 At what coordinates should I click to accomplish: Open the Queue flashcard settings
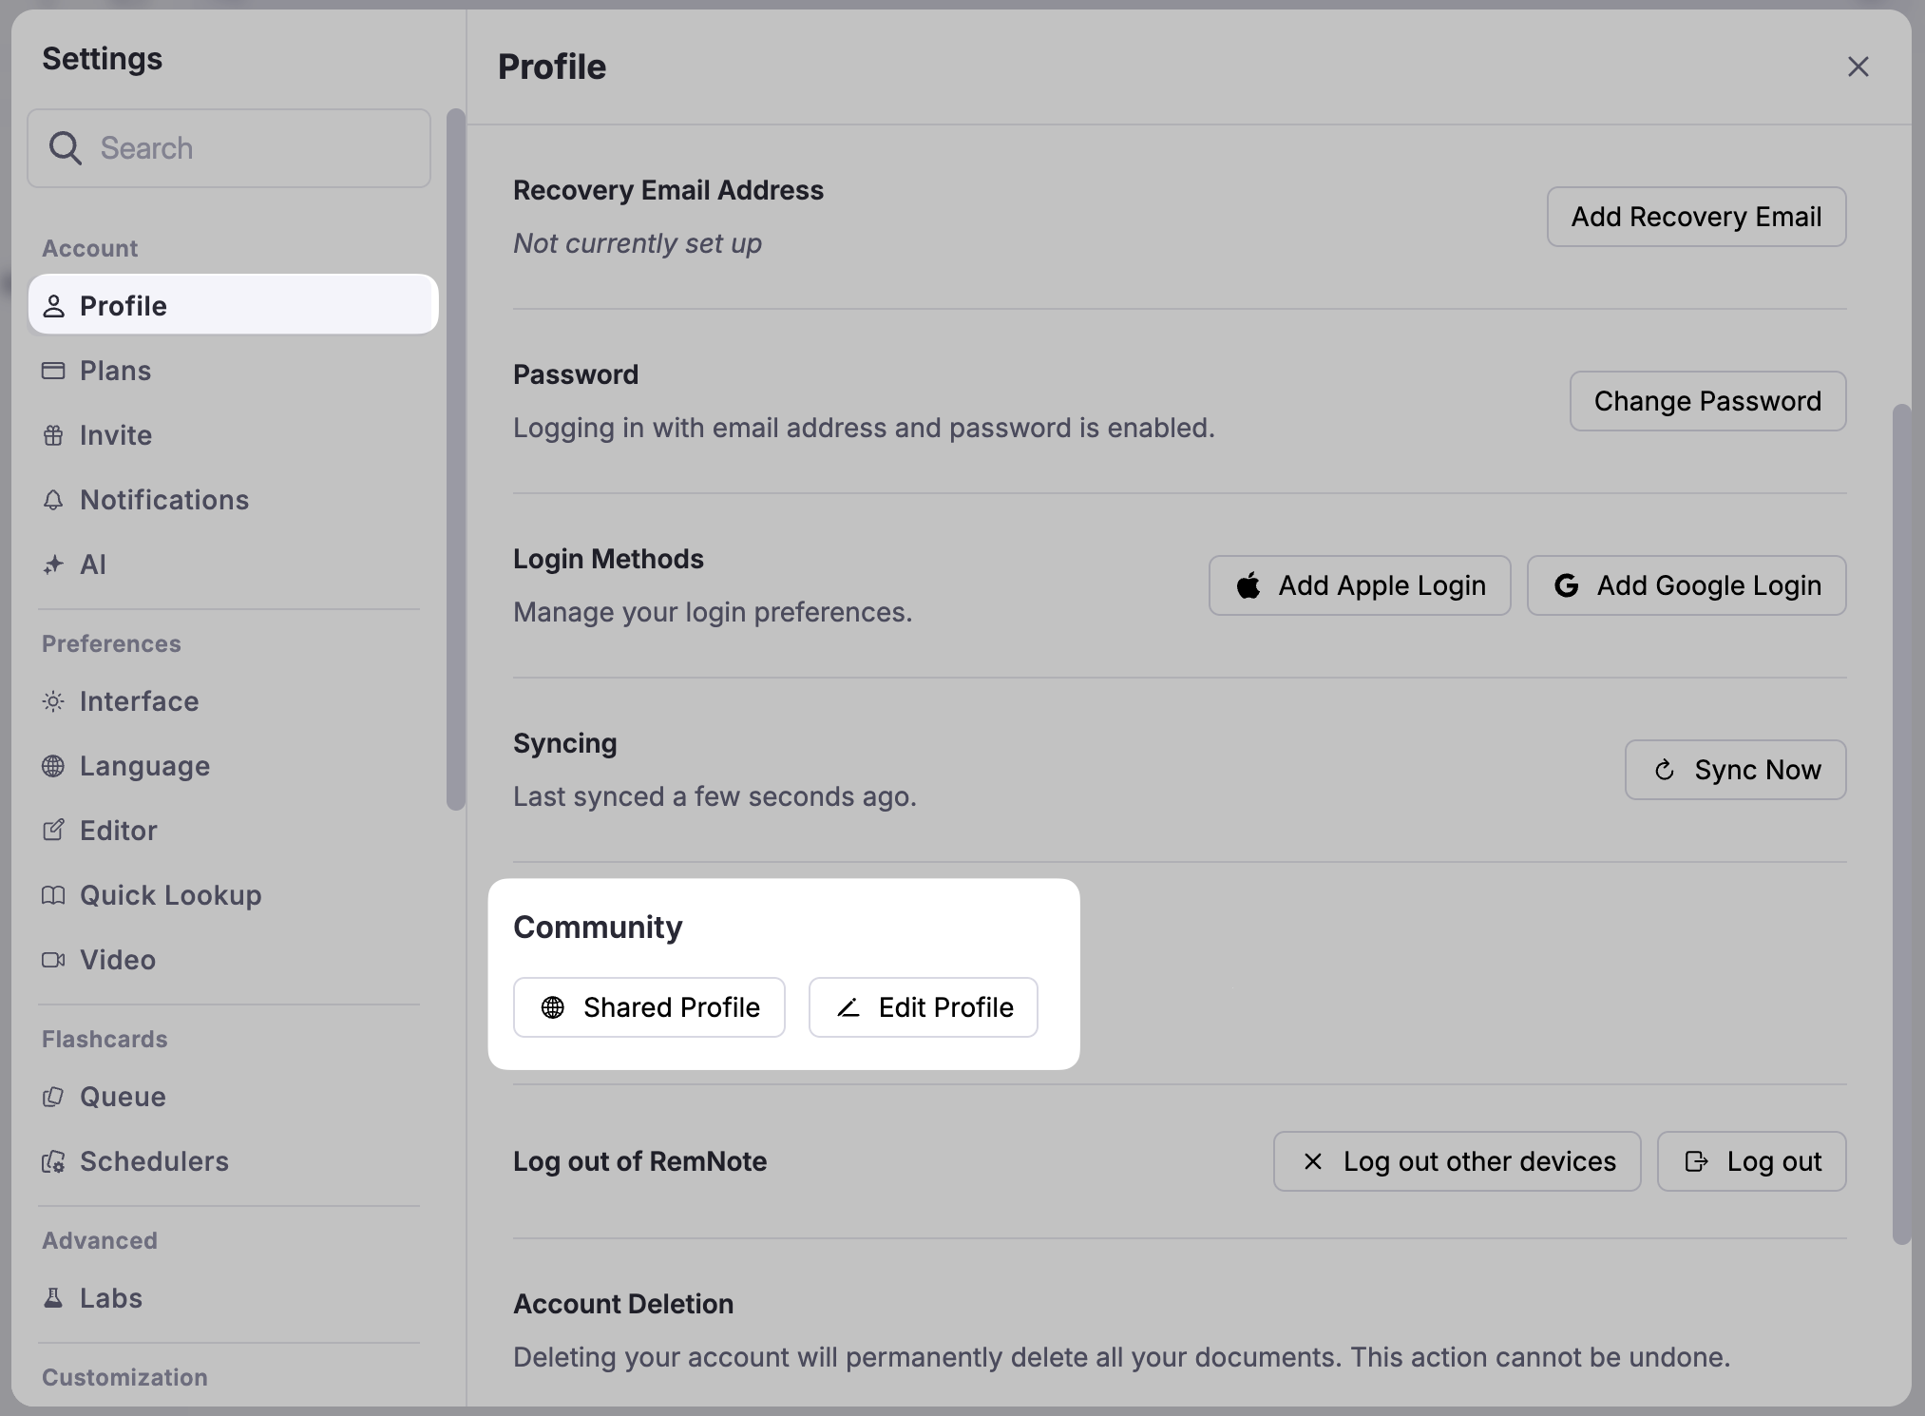[123, 1097]
